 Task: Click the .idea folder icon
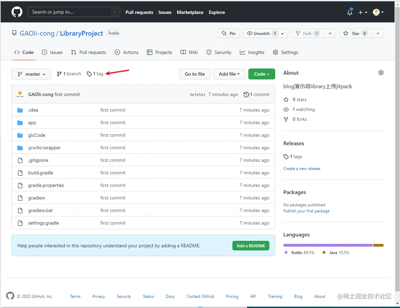point(20,110)
